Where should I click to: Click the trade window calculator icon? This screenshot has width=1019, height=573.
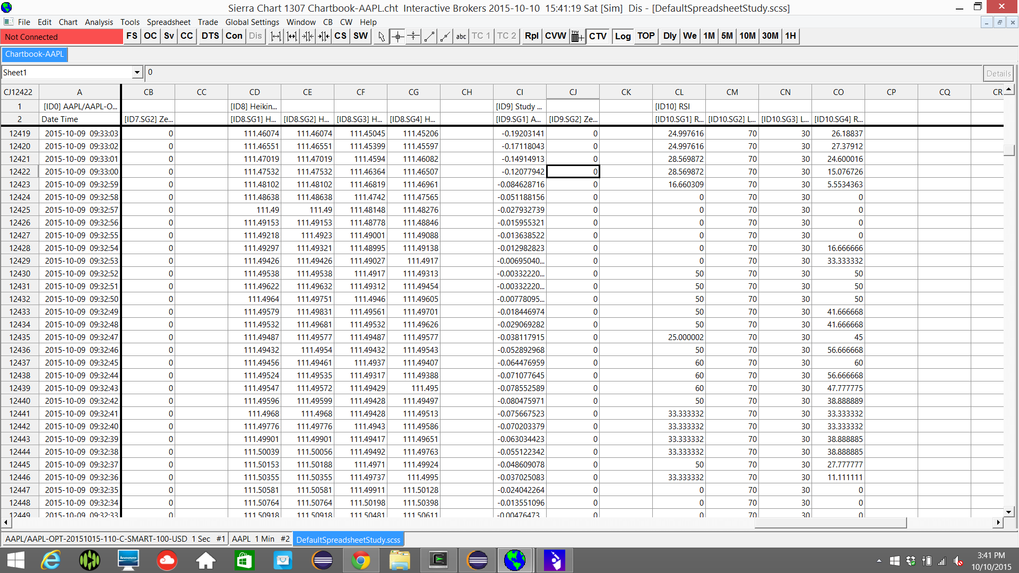coord(577,36)
